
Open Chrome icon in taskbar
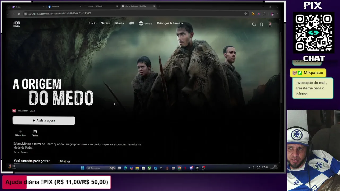pyautogui.click(x=179, y=168)
